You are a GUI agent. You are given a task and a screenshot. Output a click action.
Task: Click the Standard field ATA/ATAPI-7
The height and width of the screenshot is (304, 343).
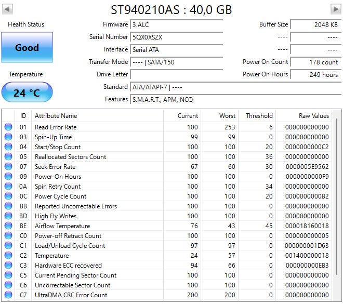tap(235, 87)
